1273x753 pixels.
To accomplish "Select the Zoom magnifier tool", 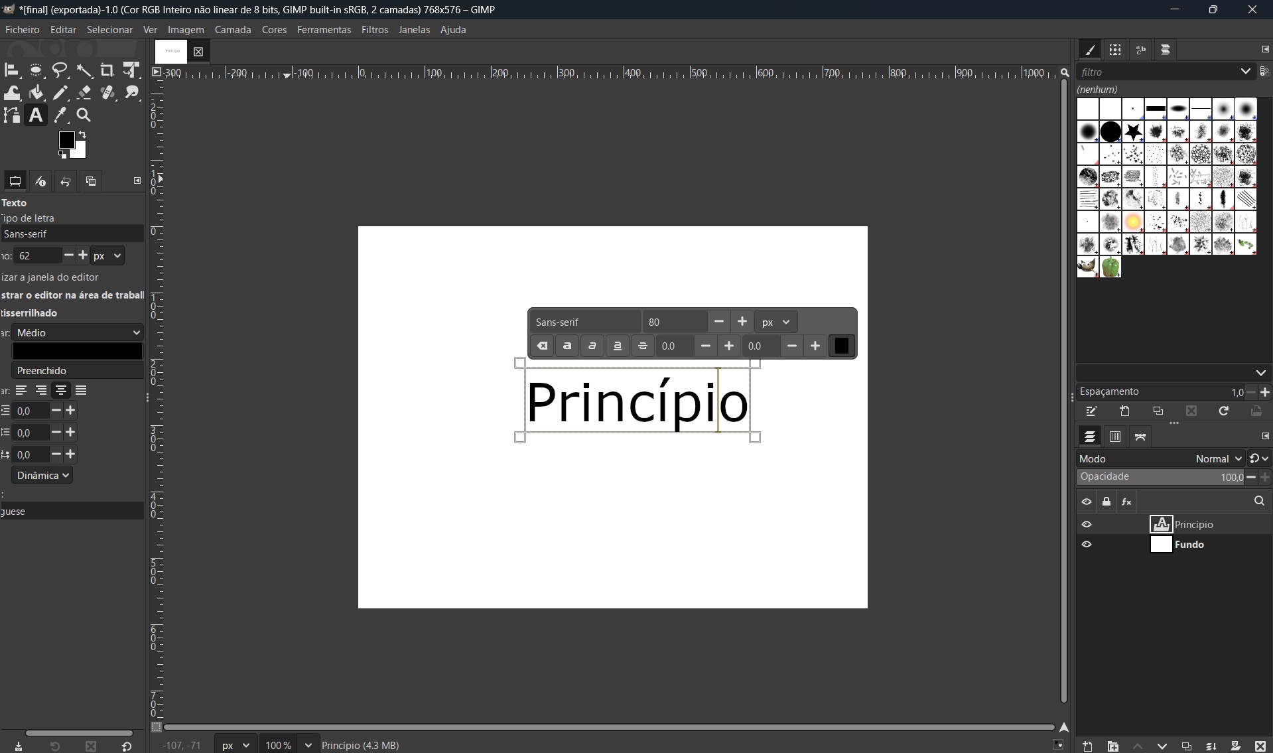I will [84, 115].
